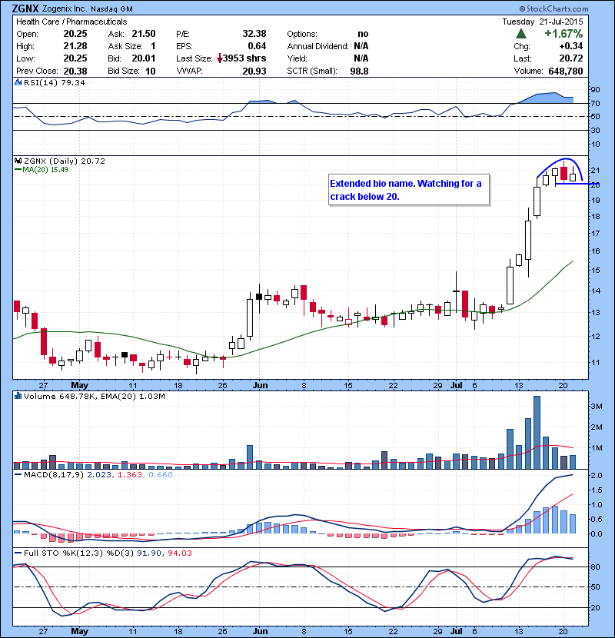Click the Health Care / Pharmaceuticals sector label
The width and height of the screenshot is (615, 638).
[71, 22]
